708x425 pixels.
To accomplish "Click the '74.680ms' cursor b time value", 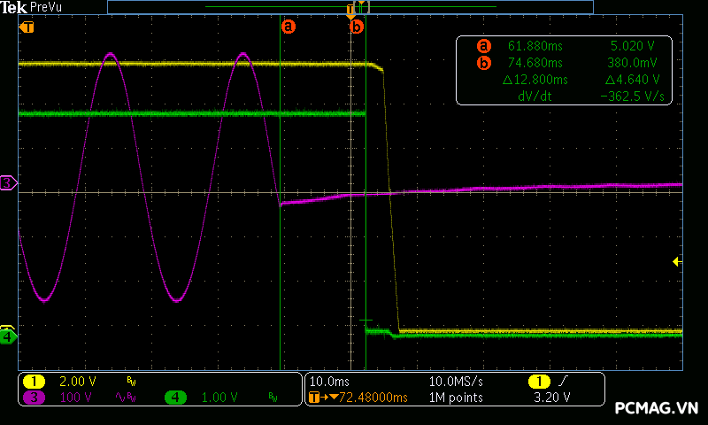I will pos(535,63).
